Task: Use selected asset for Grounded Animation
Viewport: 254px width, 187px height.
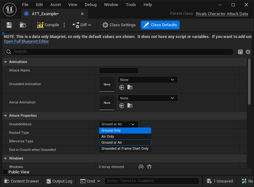Action: tap(122, 88)
